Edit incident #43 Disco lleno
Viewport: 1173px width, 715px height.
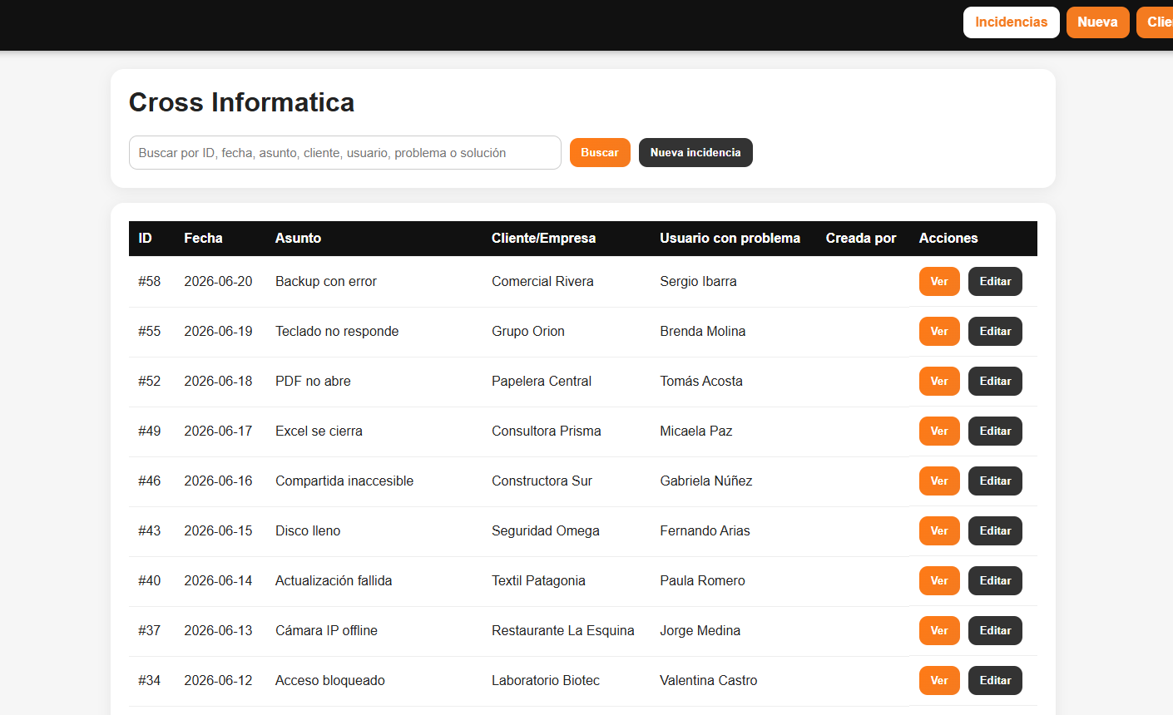pos(995,531)
